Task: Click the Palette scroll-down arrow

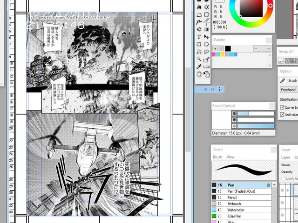Action: pyautogui.click(x=270, y=66)
